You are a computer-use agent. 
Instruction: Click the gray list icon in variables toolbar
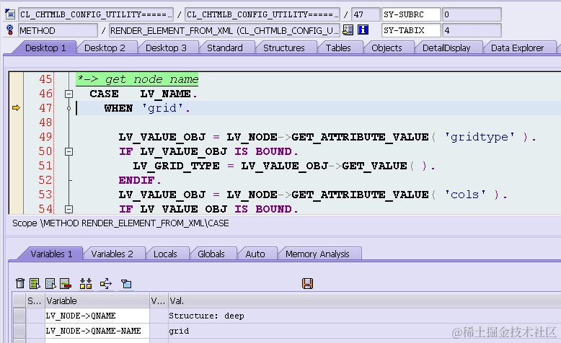point(50,284)
